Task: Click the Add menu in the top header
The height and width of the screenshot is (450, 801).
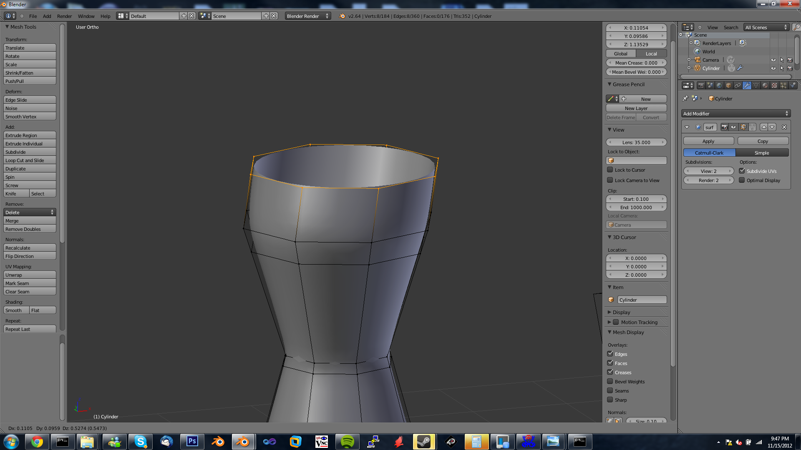Action: click(47, 16)
